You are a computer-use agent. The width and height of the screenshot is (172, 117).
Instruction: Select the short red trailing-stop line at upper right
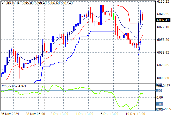tap(127, 14)
